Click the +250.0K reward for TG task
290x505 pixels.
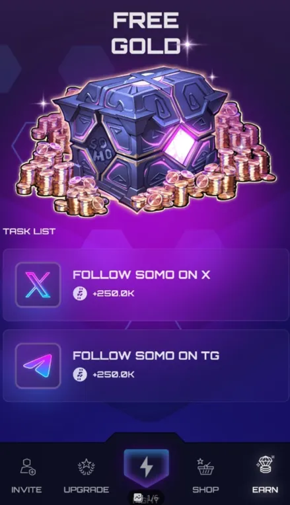pos(114,375)
